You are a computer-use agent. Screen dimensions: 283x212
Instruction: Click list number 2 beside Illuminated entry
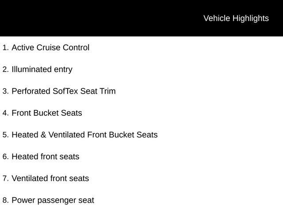pos(5,70)
